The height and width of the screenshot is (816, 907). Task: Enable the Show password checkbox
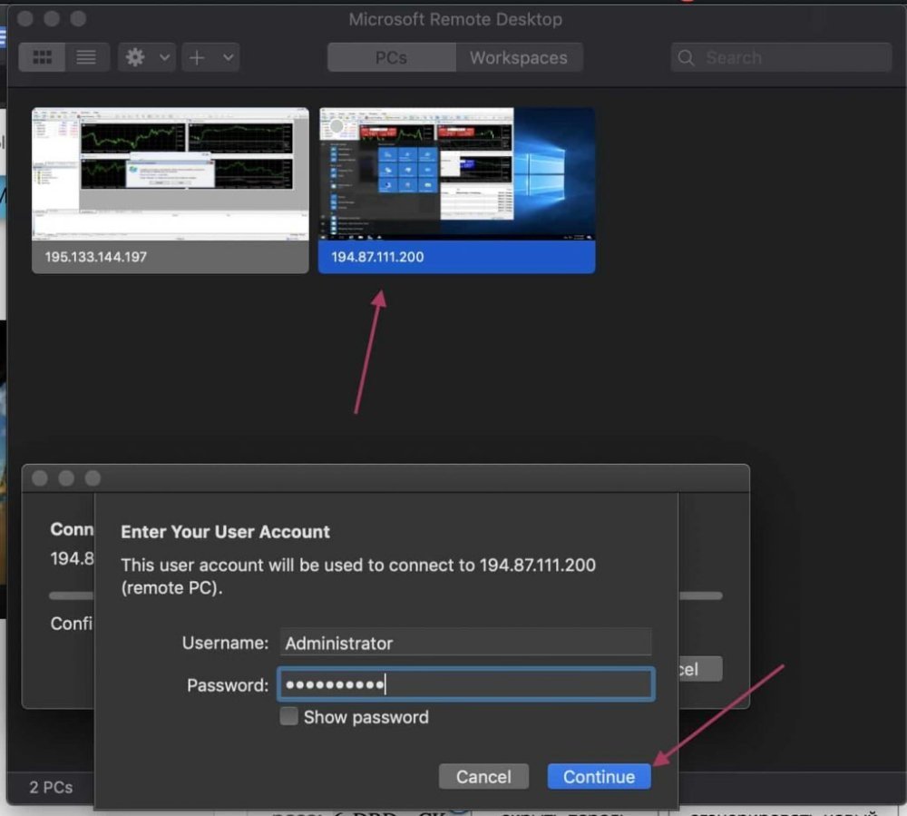288,716
